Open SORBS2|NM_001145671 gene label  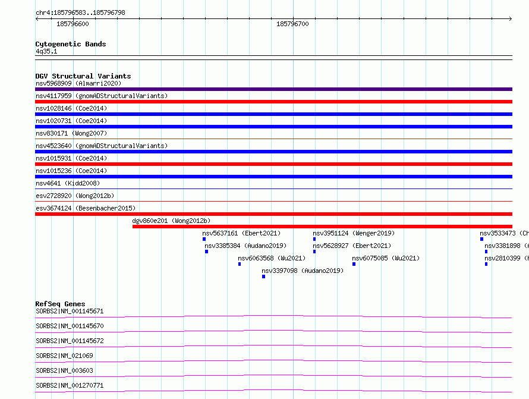coord(70,311)
